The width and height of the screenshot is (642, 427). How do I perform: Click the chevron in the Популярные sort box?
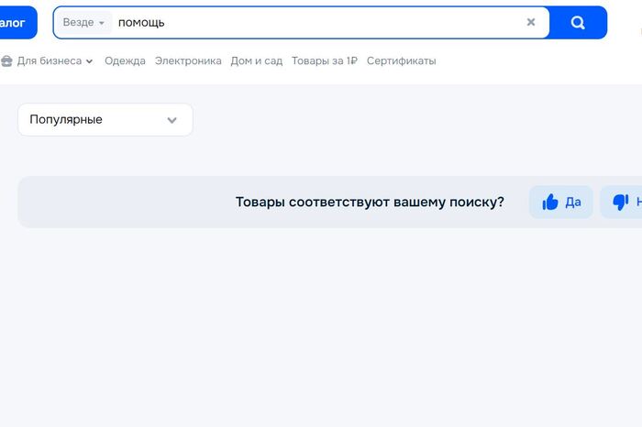[x=172, y=120]
